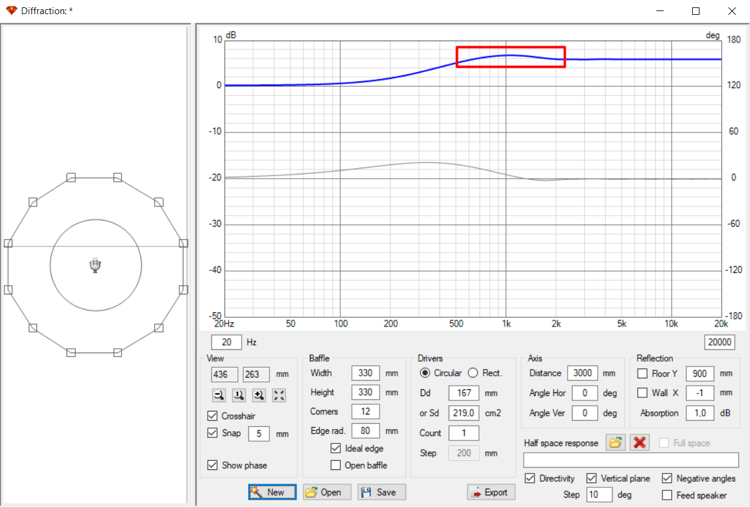Zoom out the baffle view
The height and width of the screenshot is (507, 750).
tap(218, 395)
